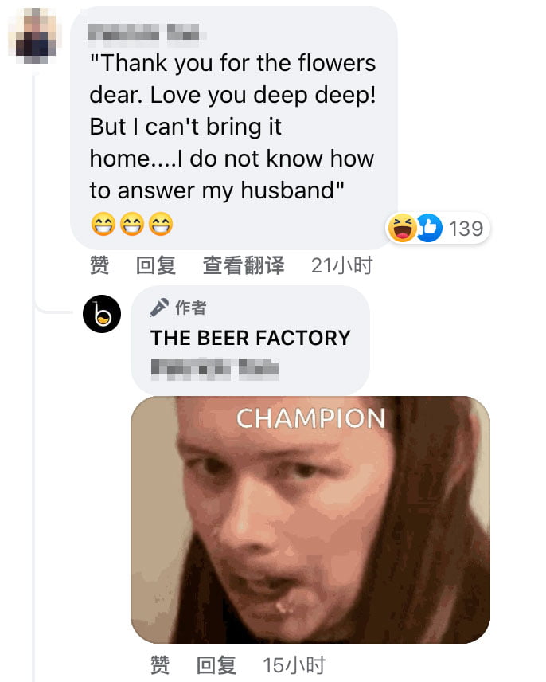
Task: Reply to Beer Factory's GIF comment
Action: [x=216, y=665]
